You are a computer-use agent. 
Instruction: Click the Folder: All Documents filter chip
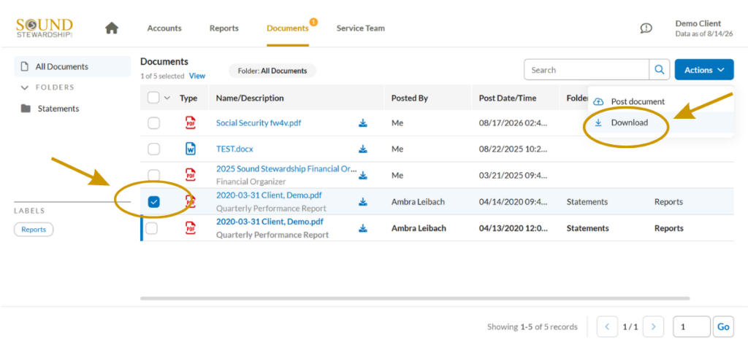272,71
